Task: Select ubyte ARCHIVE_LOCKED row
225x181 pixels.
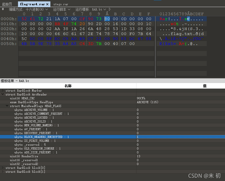Action: (x=112, y=118)
